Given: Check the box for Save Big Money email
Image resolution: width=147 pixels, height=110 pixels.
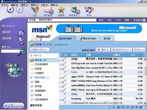Looking at the screenshot, I should (66, 68).
